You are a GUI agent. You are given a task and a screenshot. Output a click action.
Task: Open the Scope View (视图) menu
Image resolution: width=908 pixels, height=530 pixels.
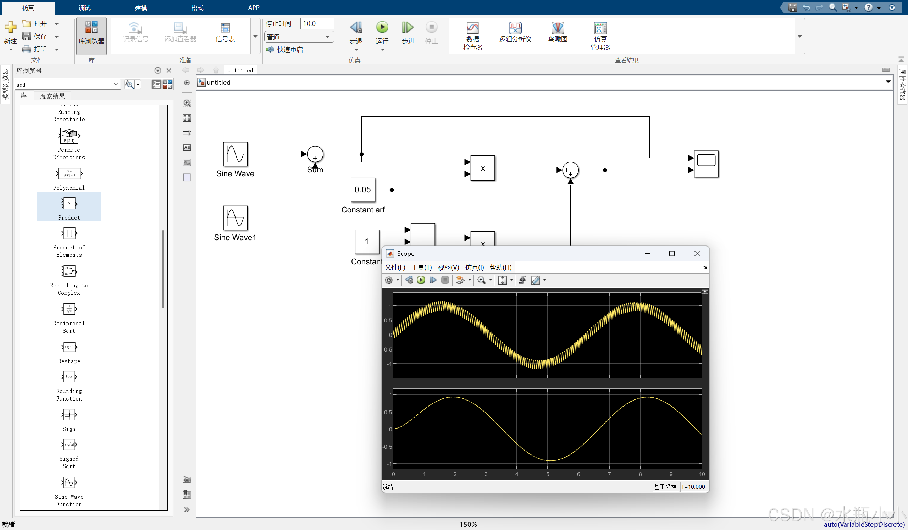448,267
